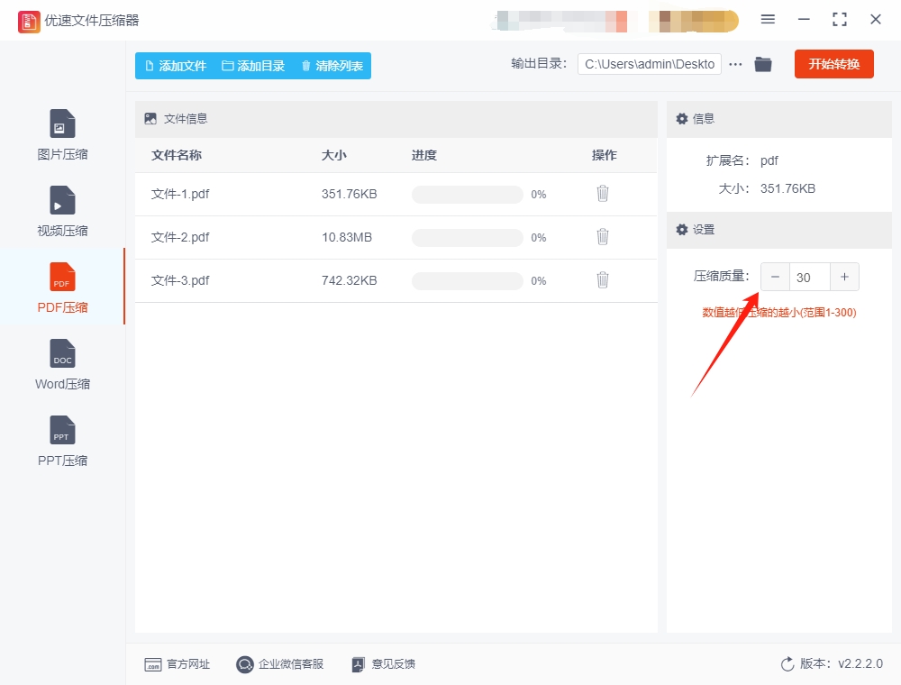Click progress bar of 文件-2.pdf
The width and height of the screenshot is (901, 685).
(467, 237)
